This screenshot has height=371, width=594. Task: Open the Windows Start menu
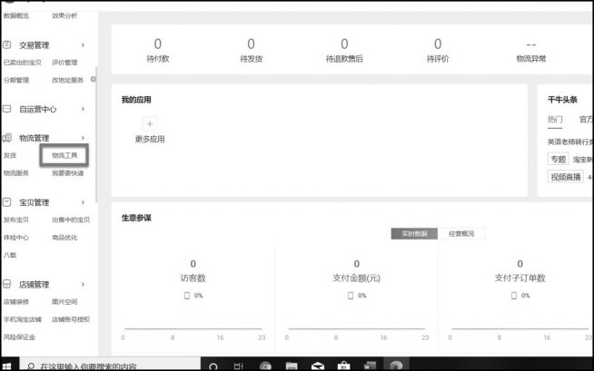(7, 366)
